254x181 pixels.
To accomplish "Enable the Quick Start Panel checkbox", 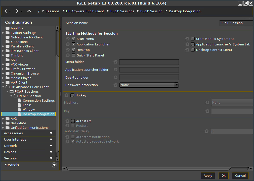I will pyautogui.click(x=73, y=55).
